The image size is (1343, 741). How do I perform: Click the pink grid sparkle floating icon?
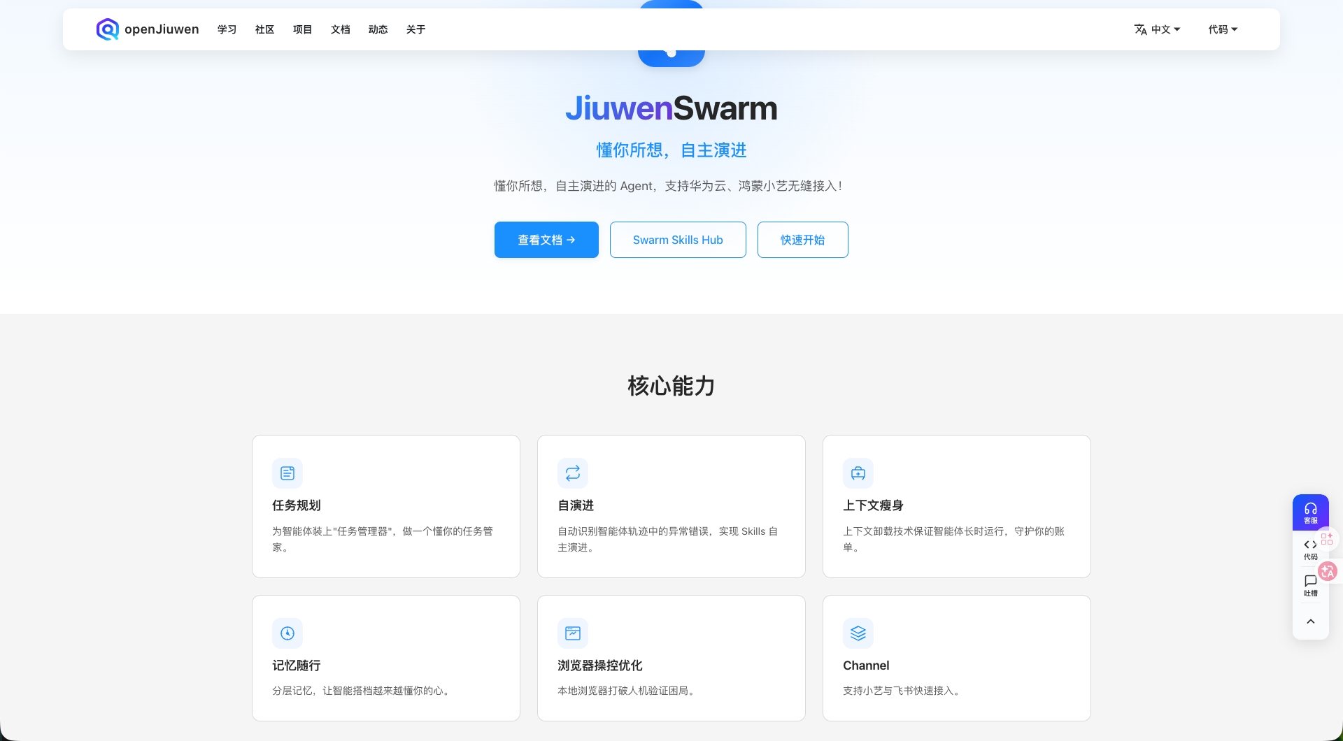tap(1327, 538)
